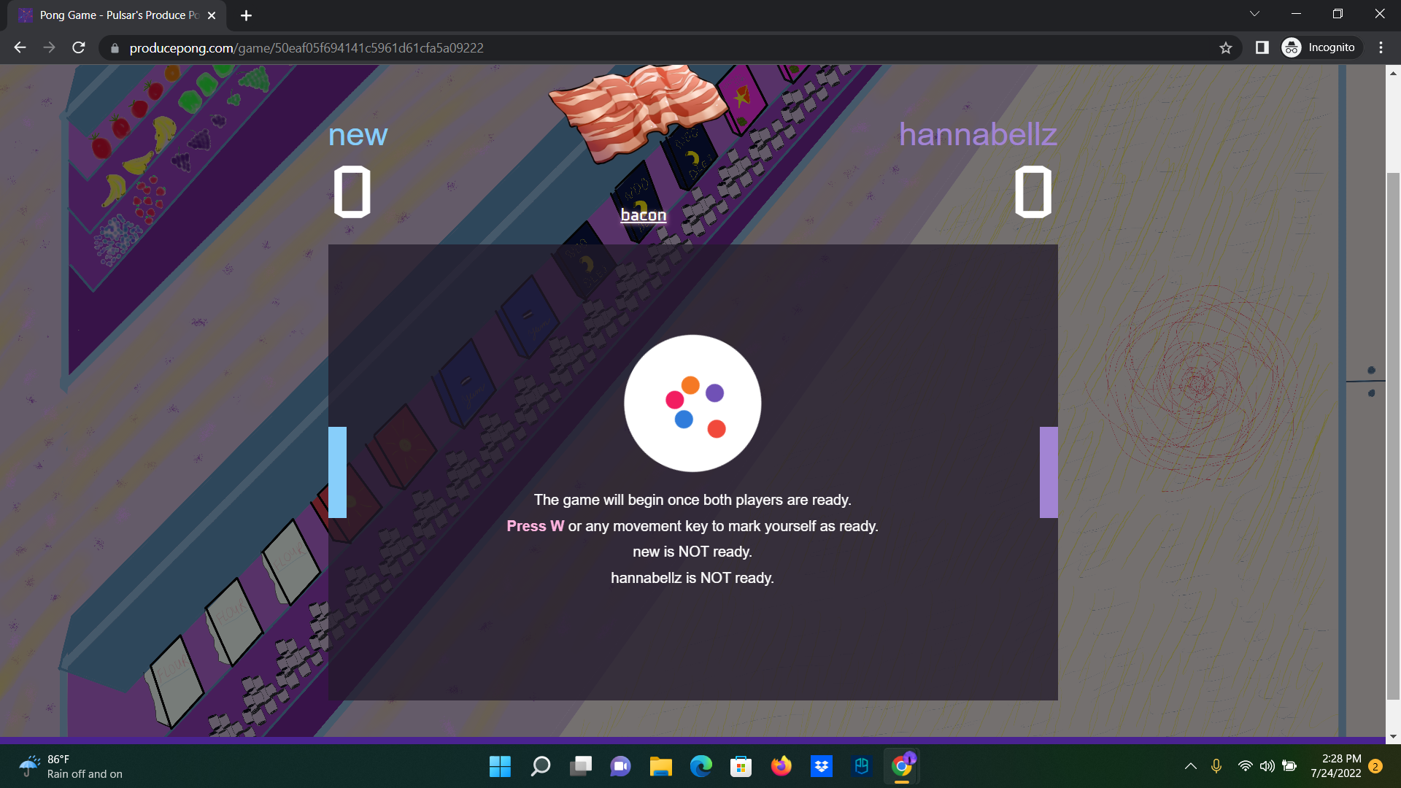Open the Windows Start menu

(x=500, y=766)
